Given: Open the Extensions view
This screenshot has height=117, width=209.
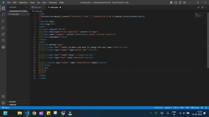Looking at the screenshot, I should coord(3,34).
